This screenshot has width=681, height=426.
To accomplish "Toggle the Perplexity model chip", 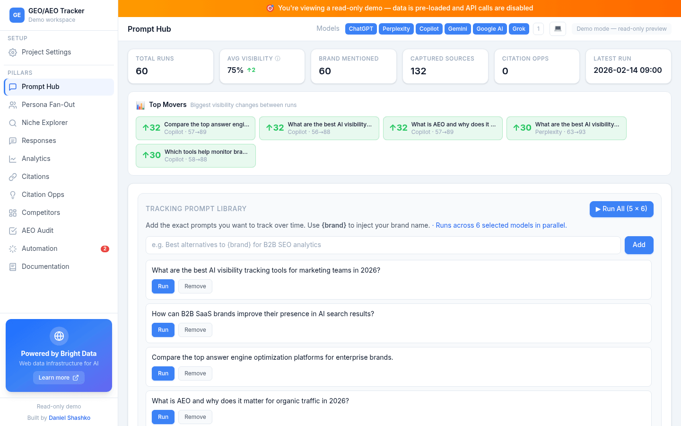I will tap(396, 29).
